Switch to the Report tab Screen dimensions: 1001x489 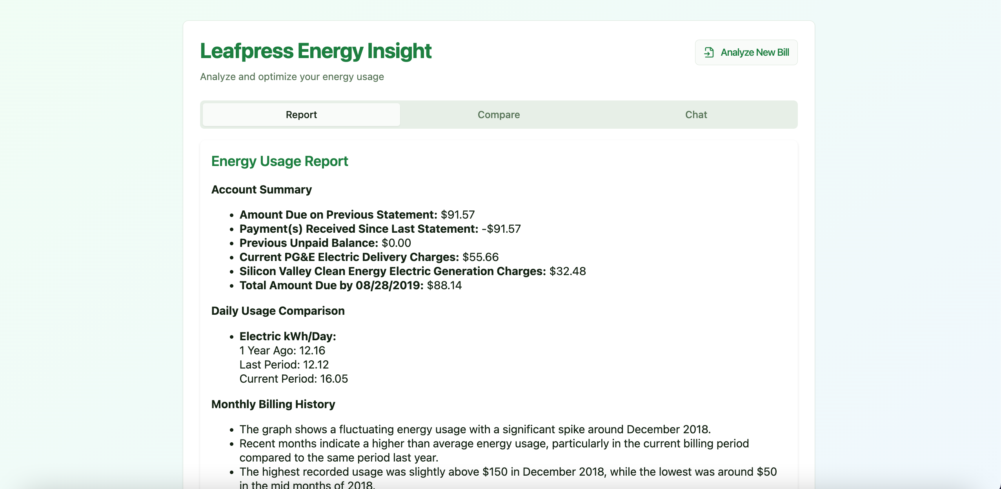tap(301, 115)
